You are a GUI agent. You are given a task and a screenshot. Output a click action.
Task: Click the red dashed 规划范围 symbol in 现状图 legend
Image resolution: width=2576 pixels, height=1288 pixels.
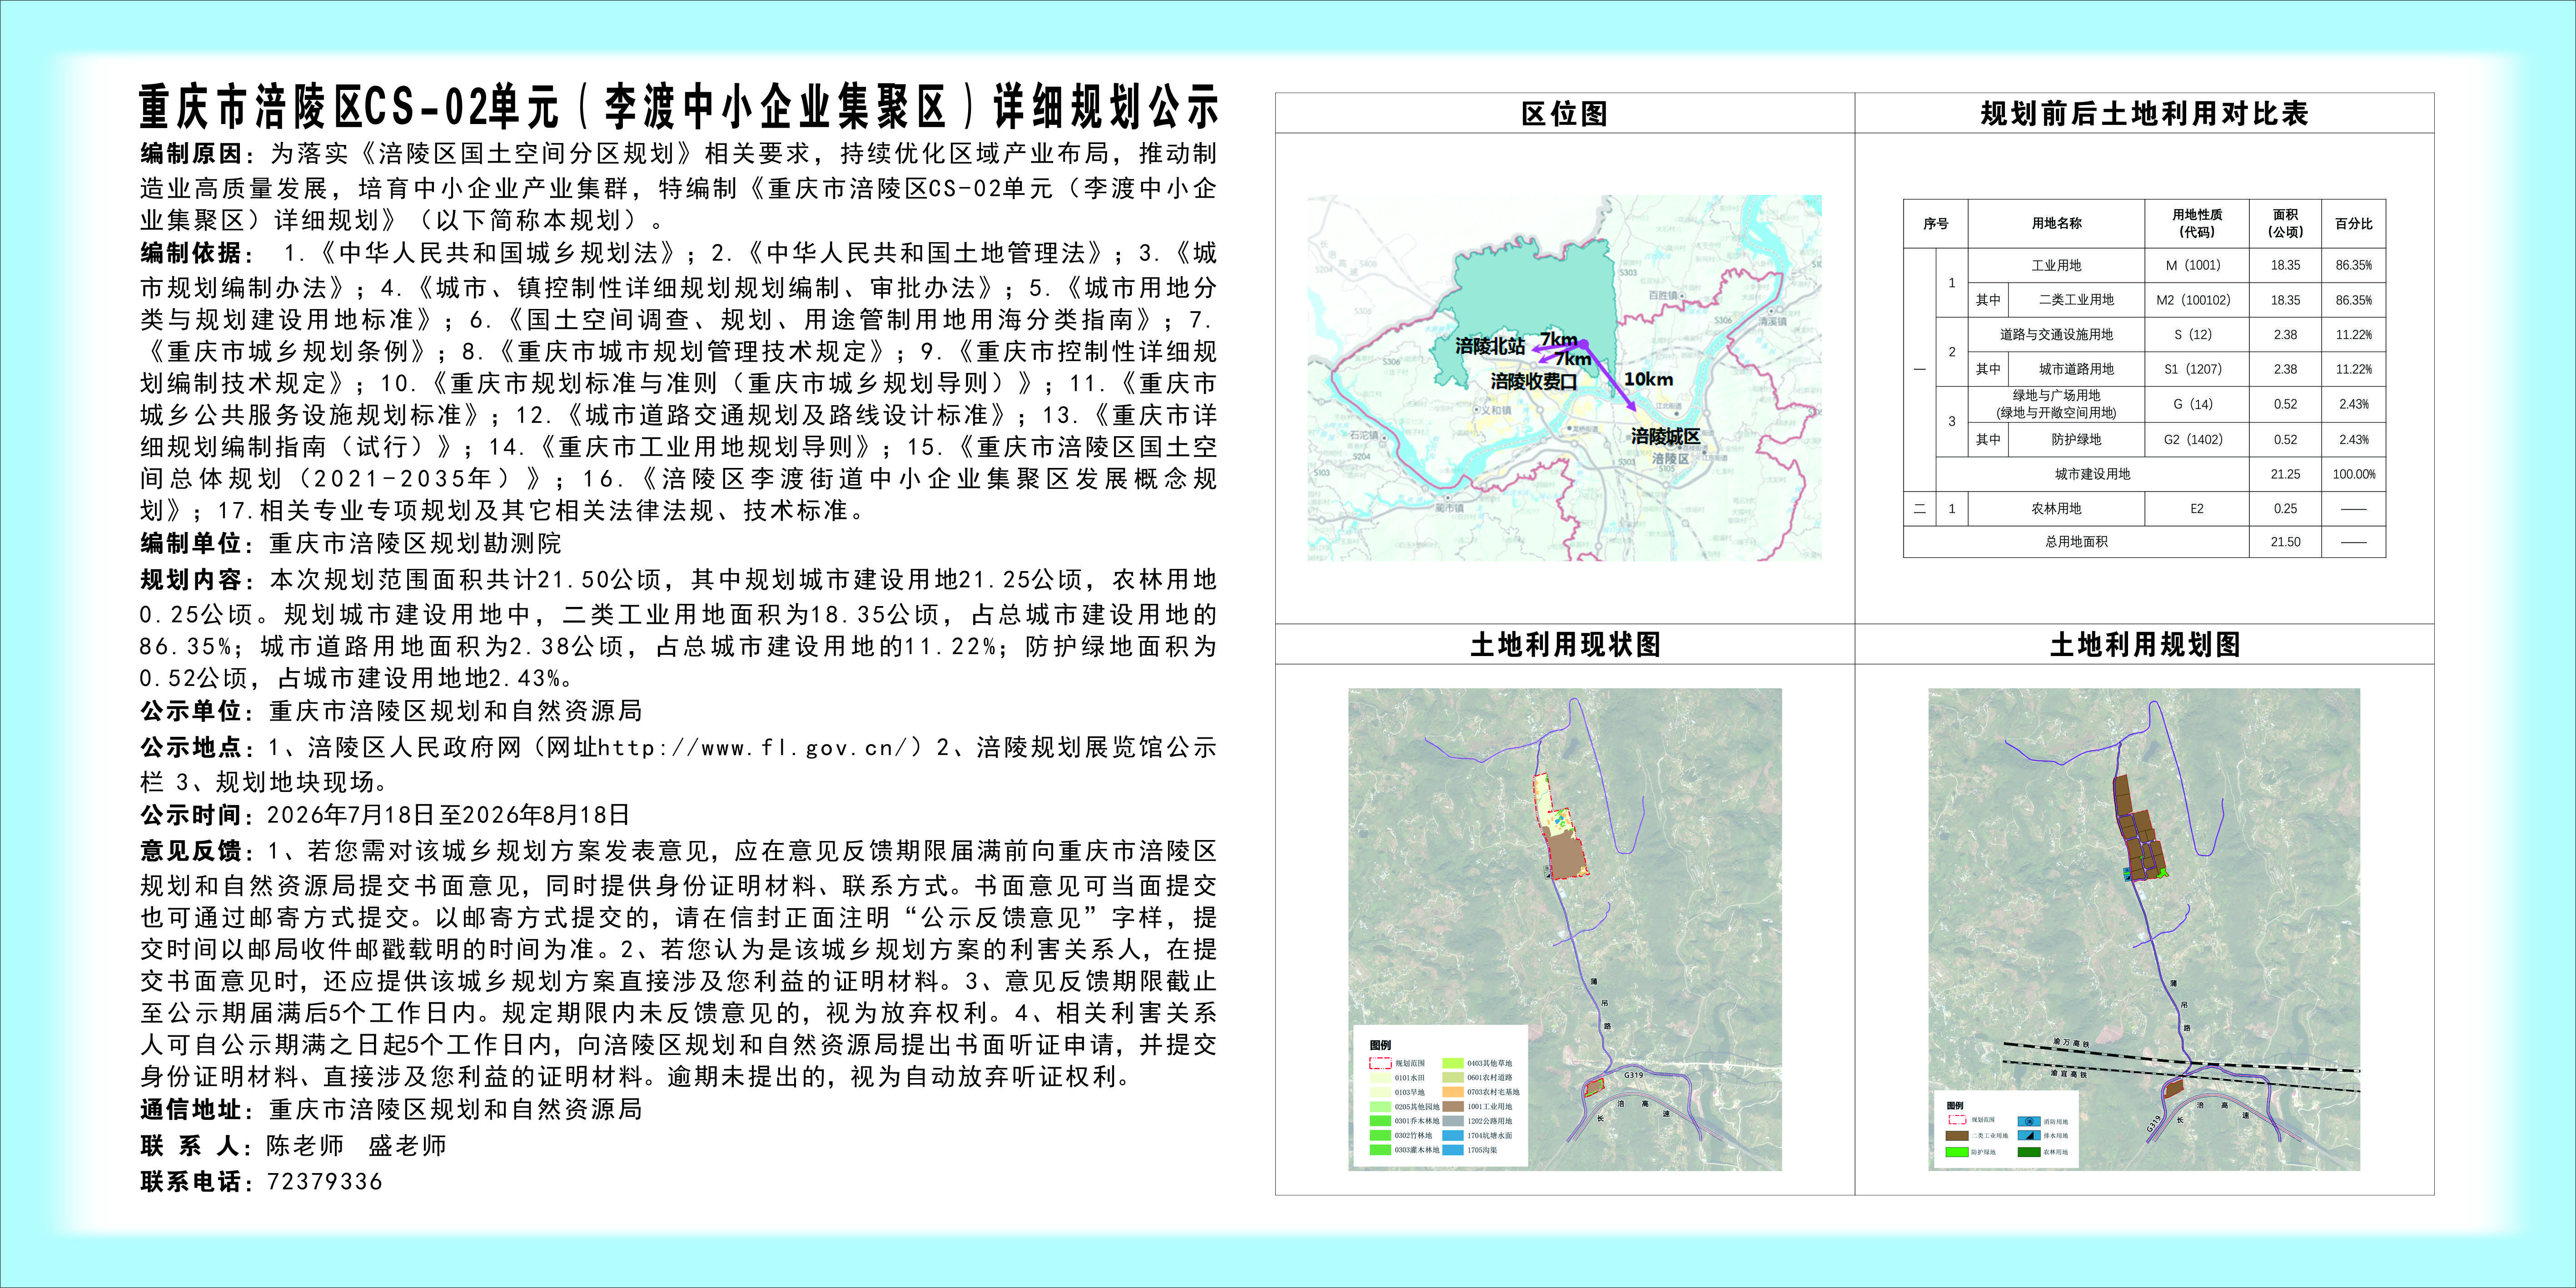pyautogui.click(x=1380, y=1063)
